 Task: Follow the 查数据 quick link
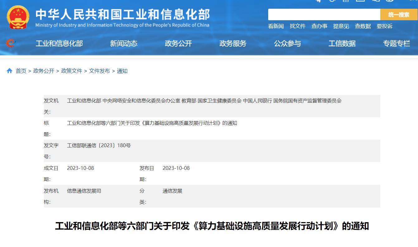[x=363, y=26]
